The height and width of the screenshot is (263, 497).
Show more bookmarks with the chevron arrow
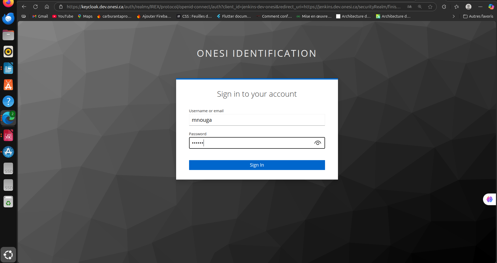tap(453, 16)
